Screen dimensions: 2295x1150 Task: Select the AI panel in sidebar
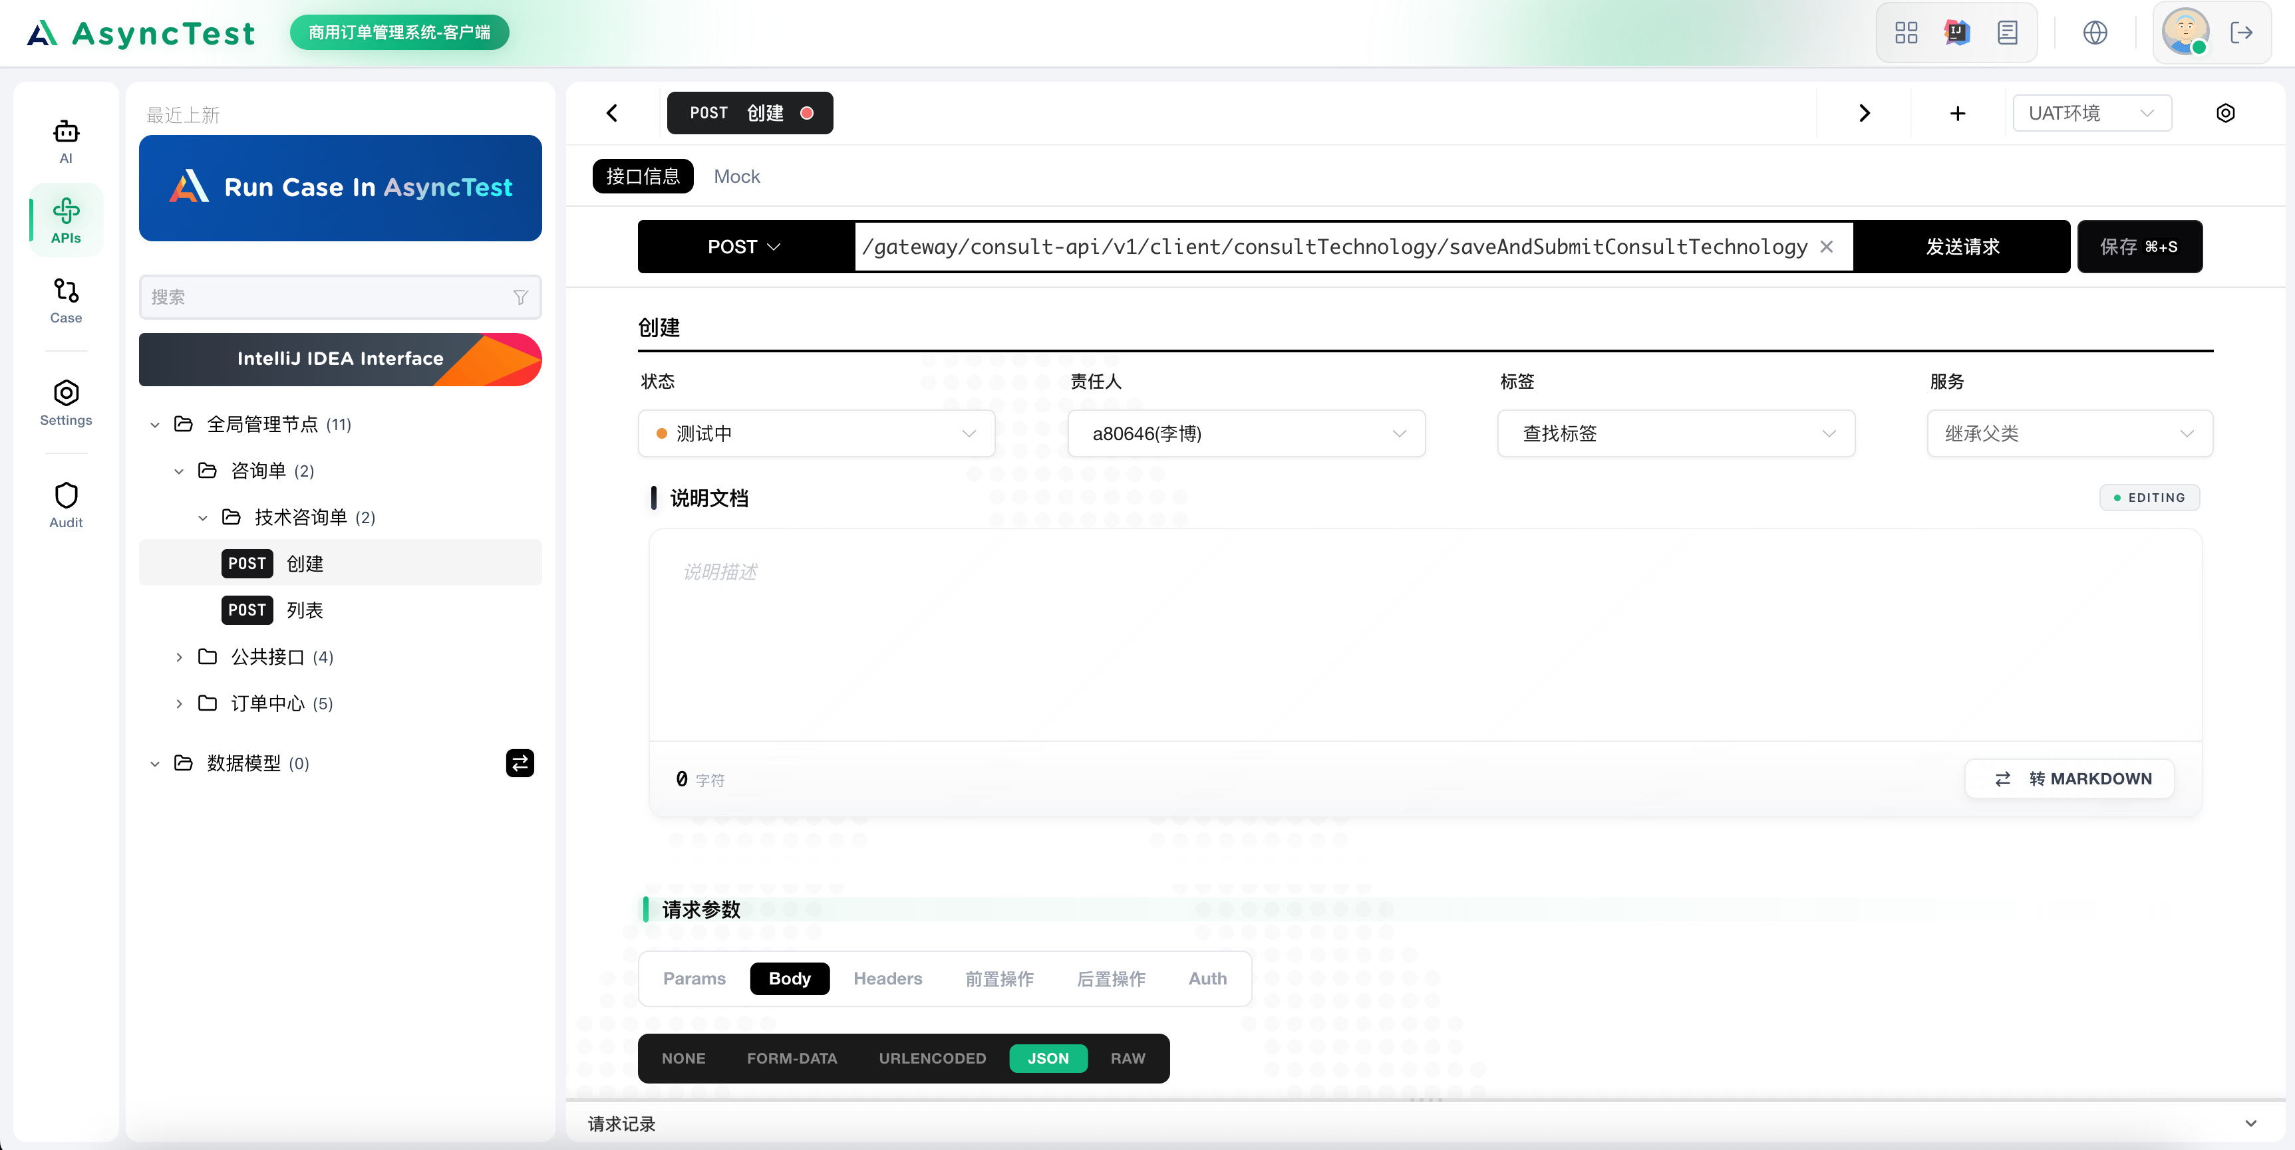[x=66, y=140]
